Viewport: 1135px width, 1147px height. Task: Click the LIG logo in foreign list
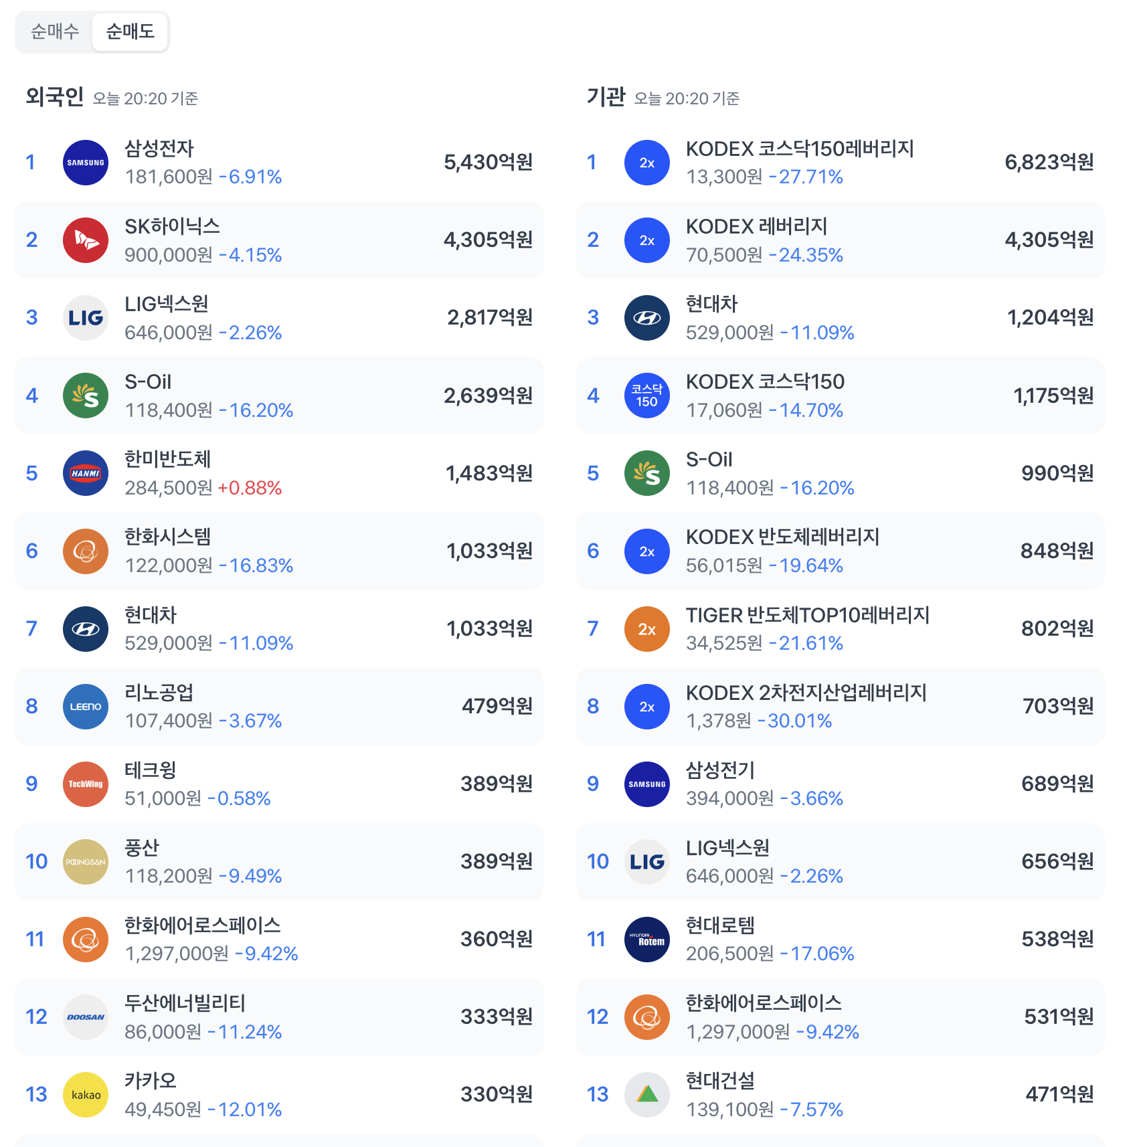click(86, 318)
